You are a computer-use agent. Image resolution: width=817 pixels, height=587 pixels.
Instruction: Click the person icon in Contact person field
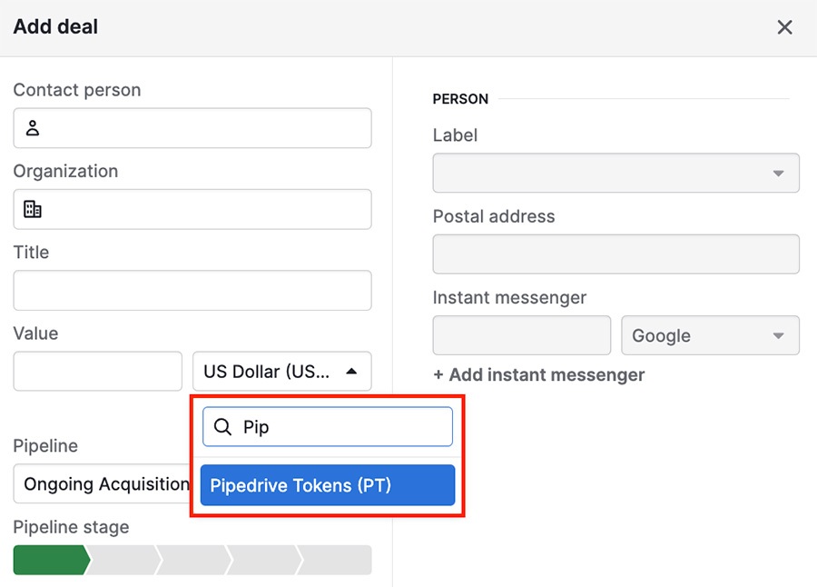tap(33, 128)
